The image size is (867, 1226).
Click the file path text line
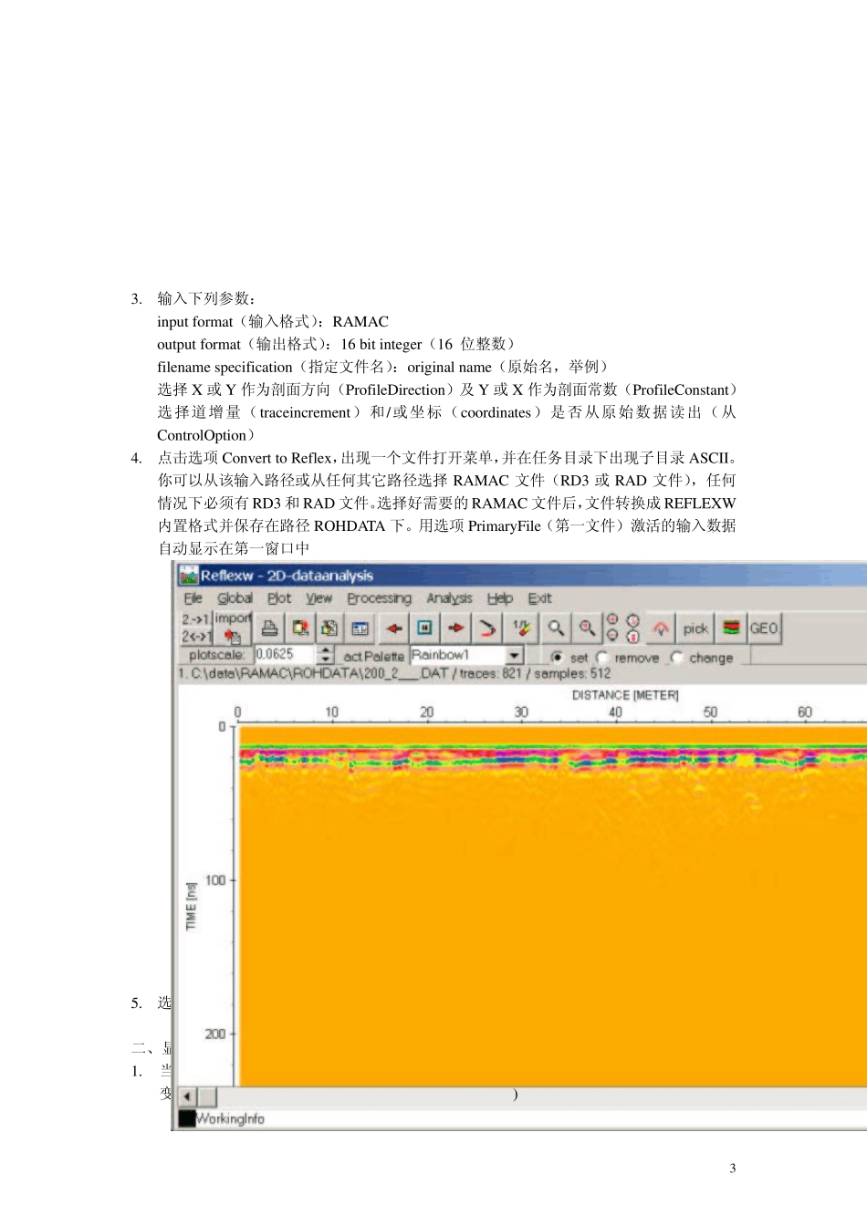[x=394, y=673]
